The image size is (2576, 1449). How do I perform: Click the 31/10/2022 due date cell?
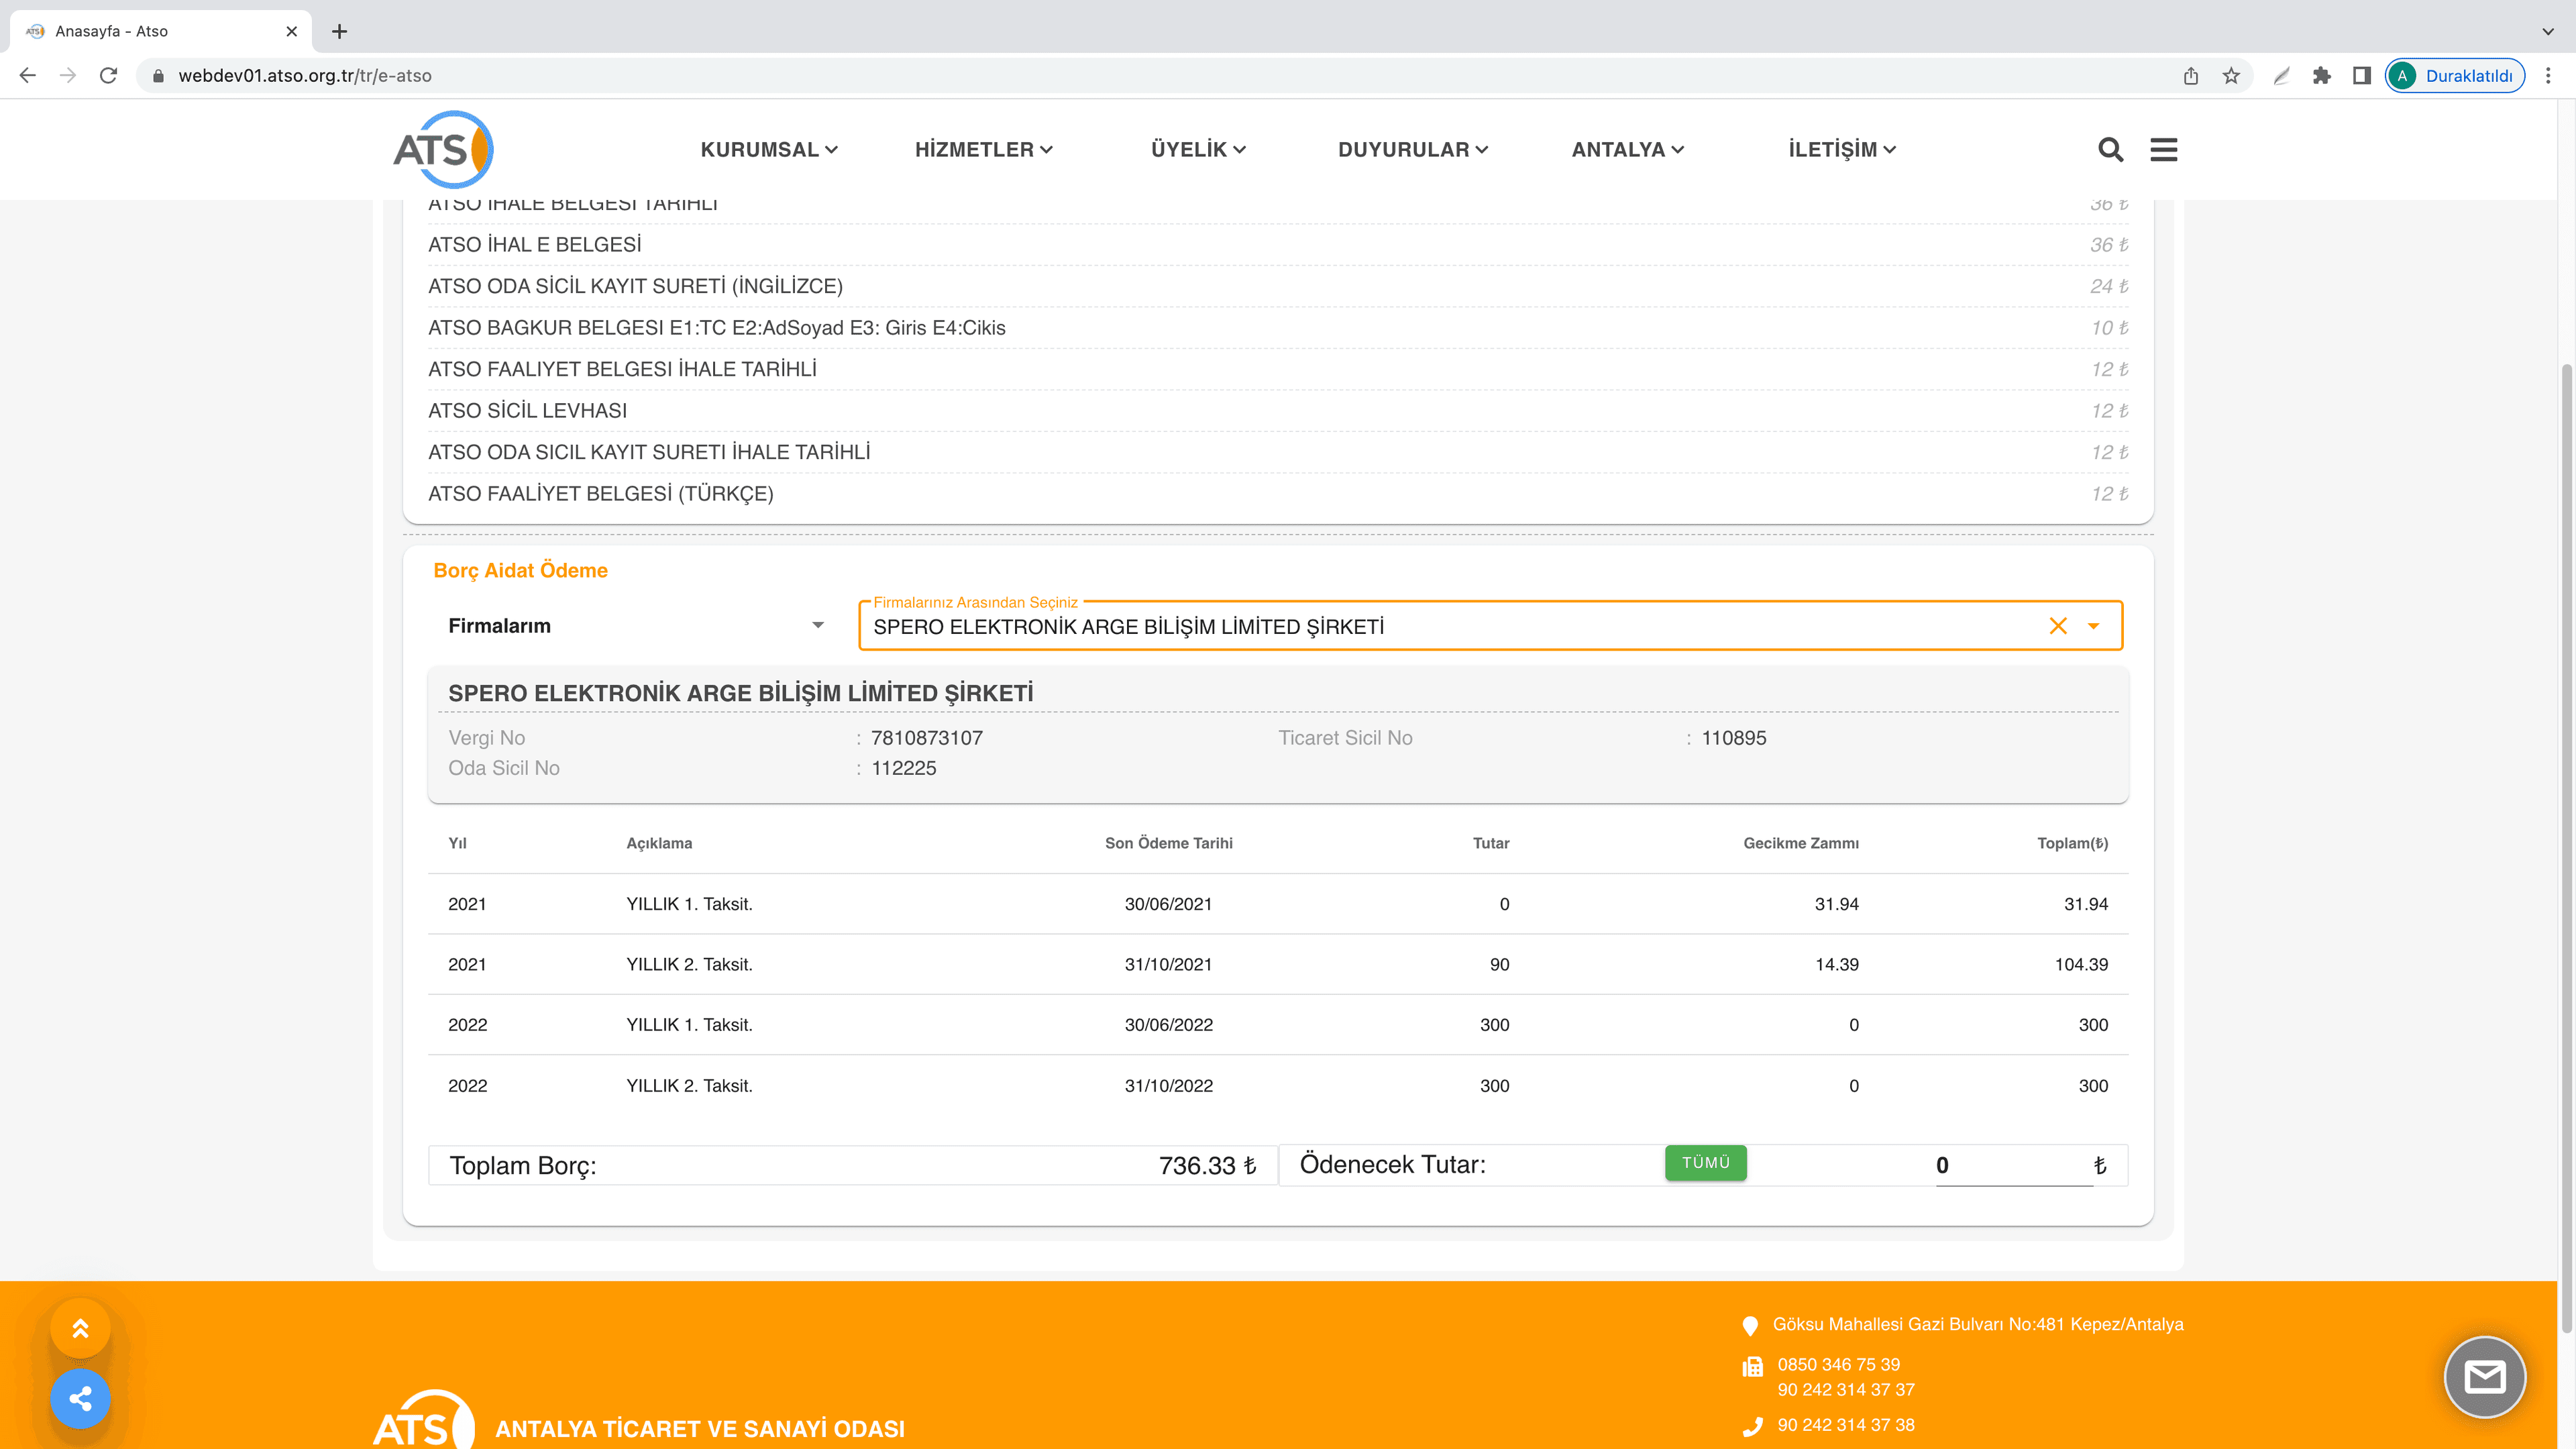coord(1168,1086)
